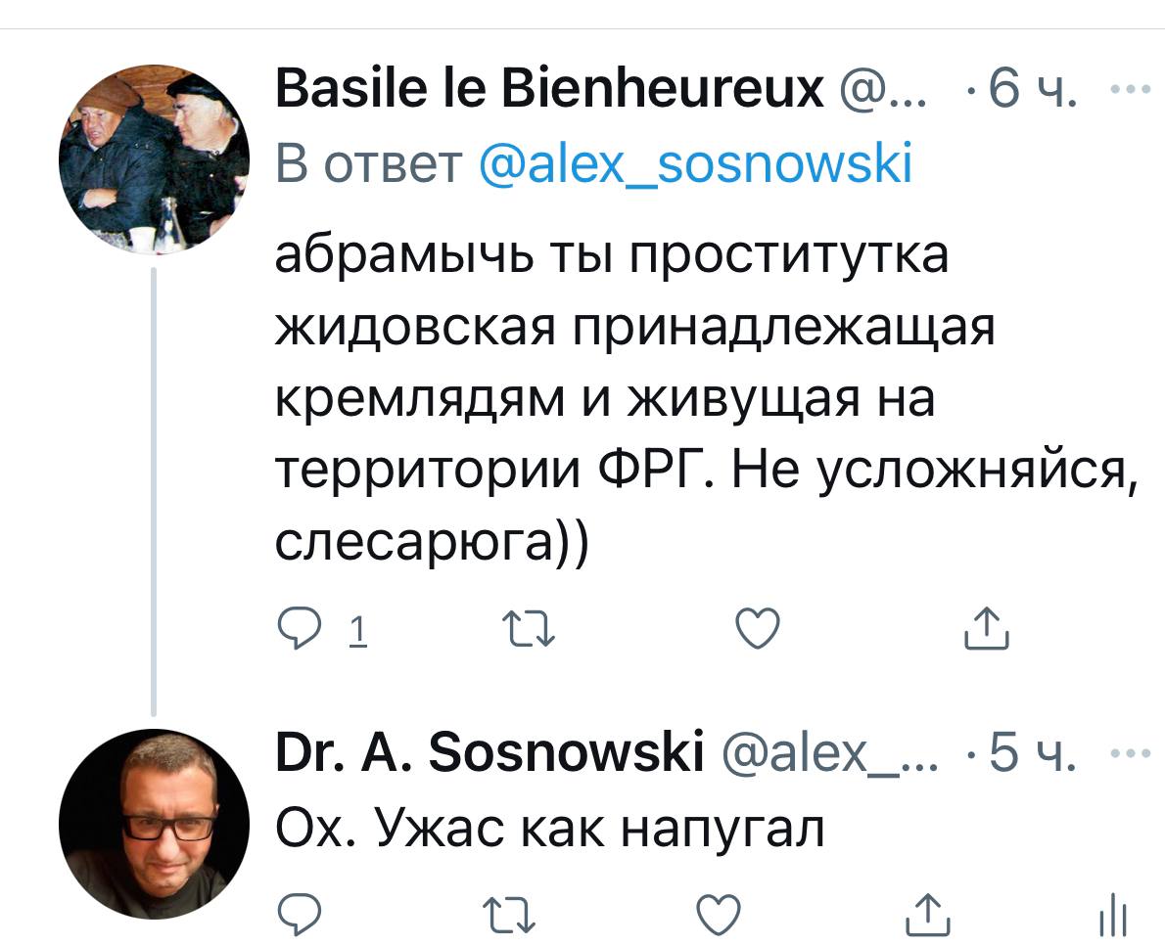The image size is (1165, 946).
Task: Tap the "6 ч." timestamp
Action: [x=1034, y=92]
